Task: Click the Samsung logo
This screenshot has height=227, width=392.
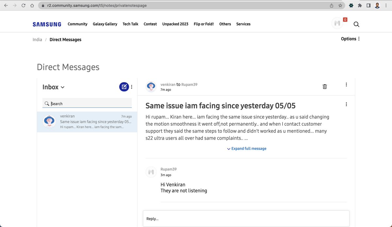Action: pos(47,24)
